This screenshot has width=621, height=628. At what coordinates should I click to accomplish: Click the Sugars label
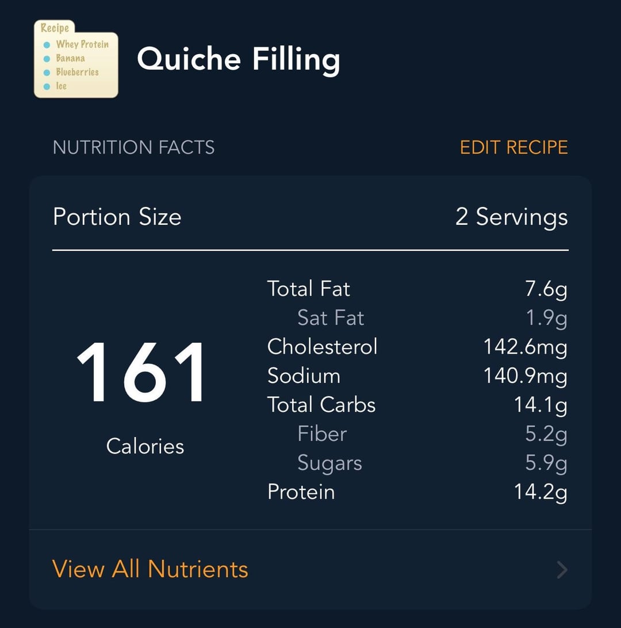coord(329,463)
